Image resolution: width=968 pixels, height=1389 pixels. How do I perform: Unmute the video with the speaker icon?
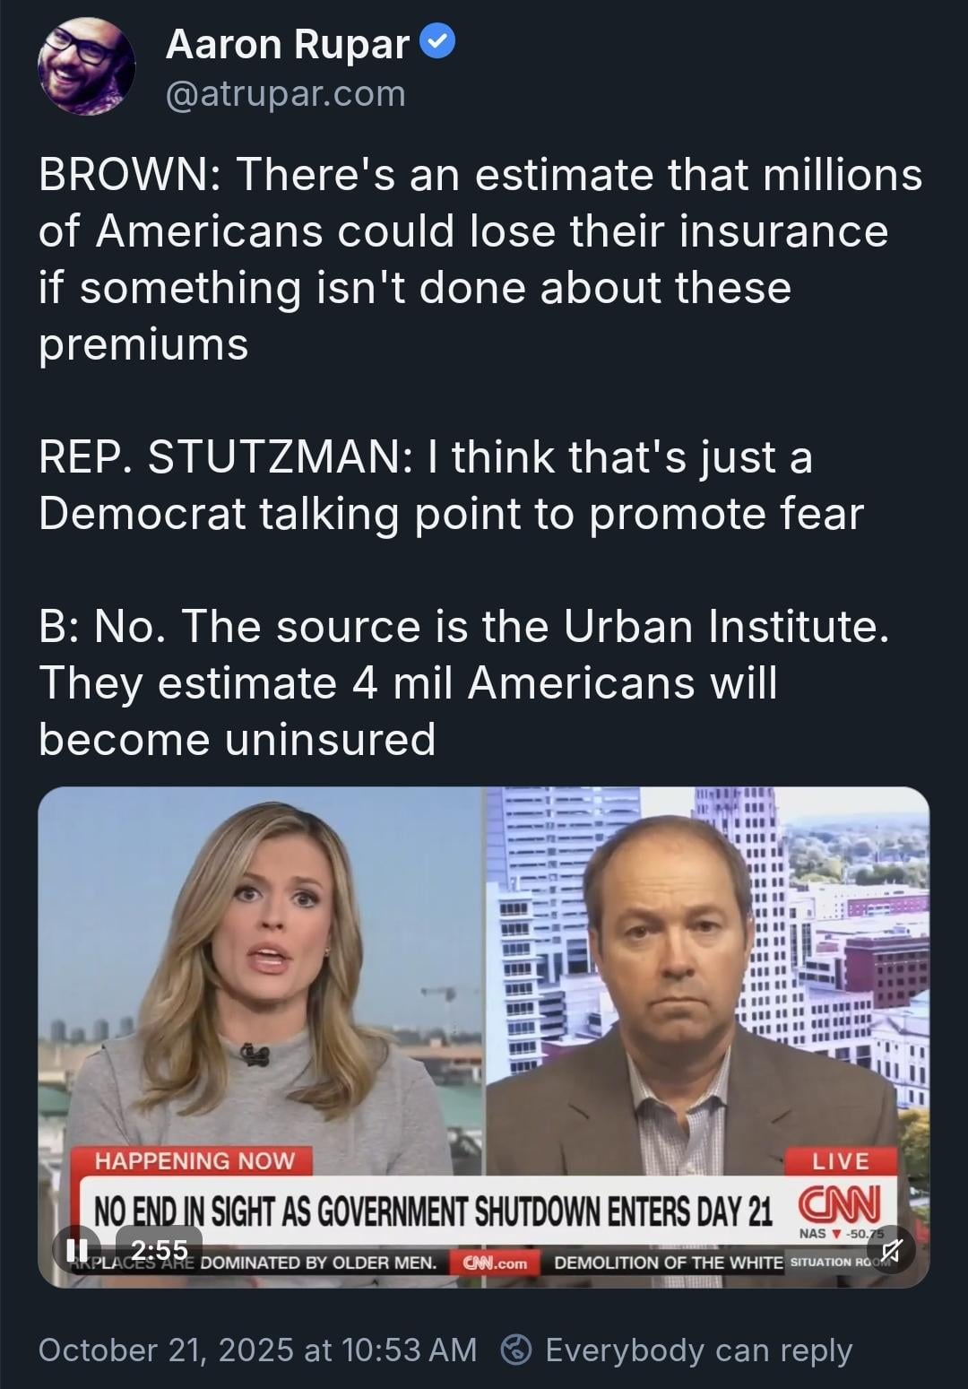coord(891,1249)
